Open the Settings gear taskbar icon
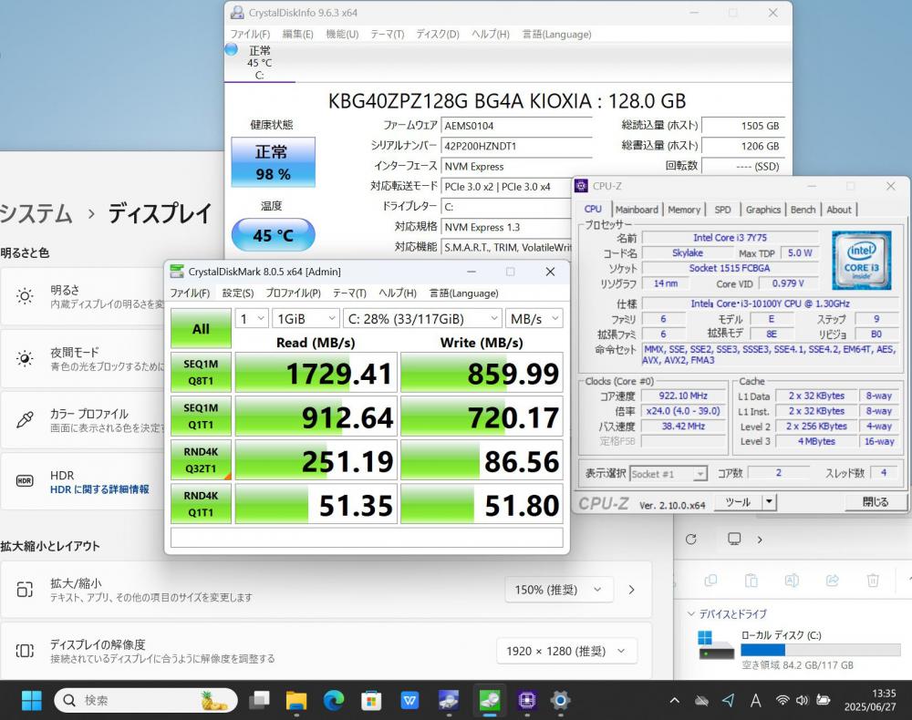 [560, 700]
